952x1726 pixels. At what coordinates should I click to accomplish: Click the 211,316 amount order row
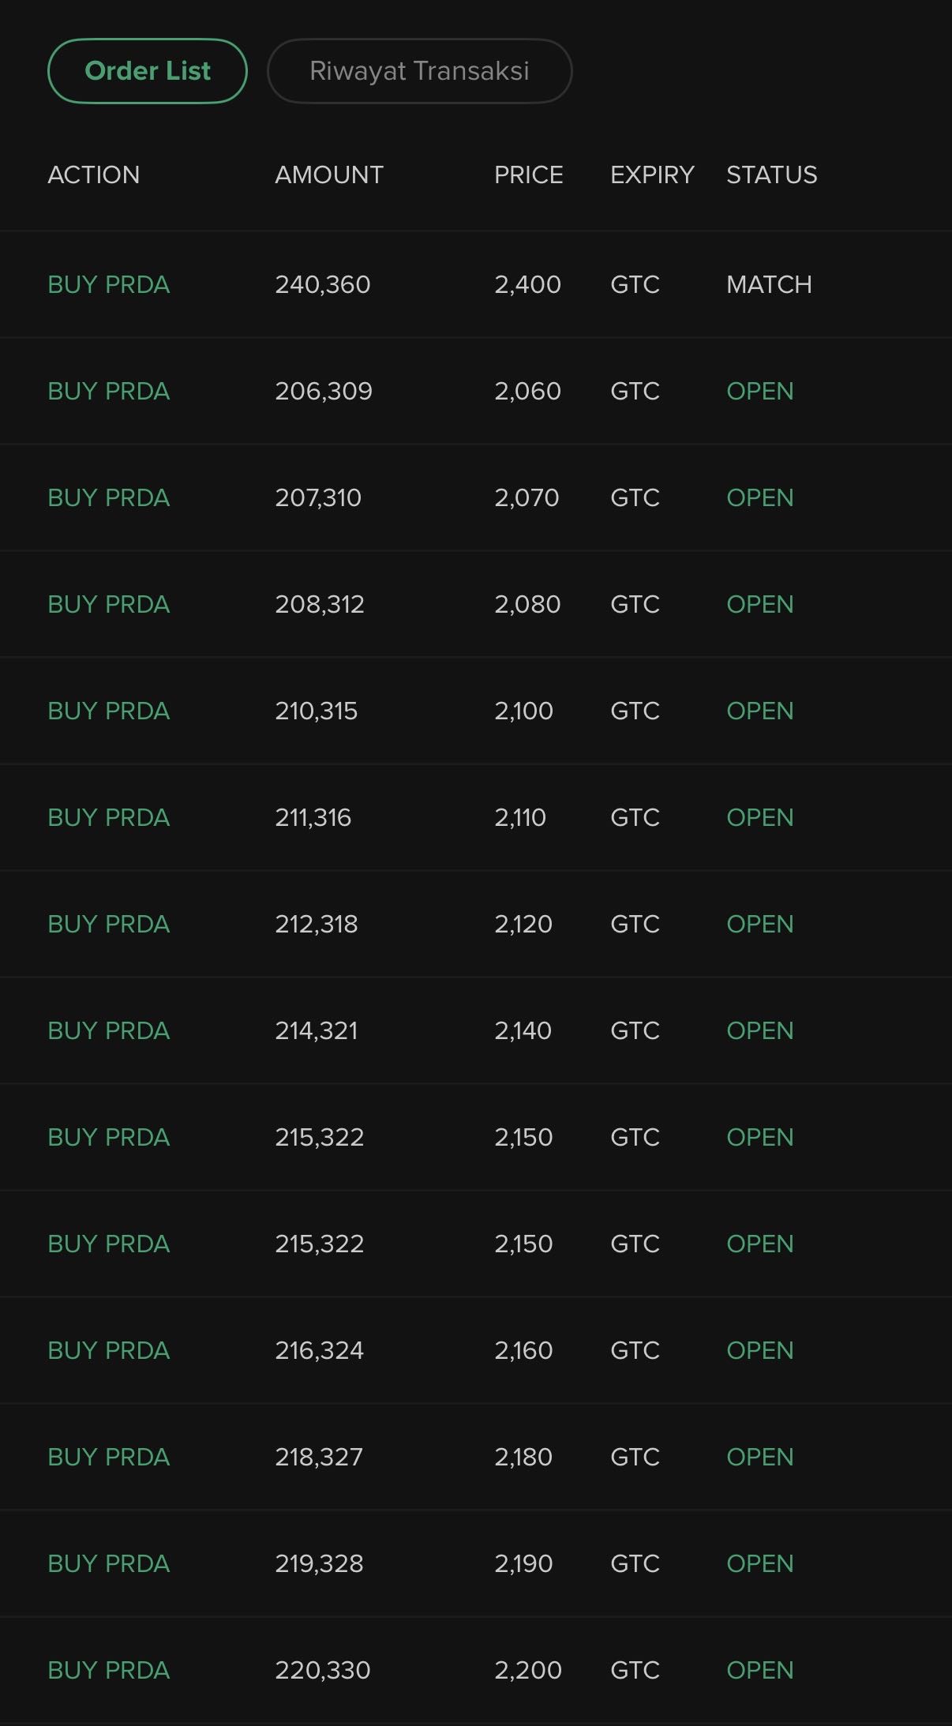point(313,817)
